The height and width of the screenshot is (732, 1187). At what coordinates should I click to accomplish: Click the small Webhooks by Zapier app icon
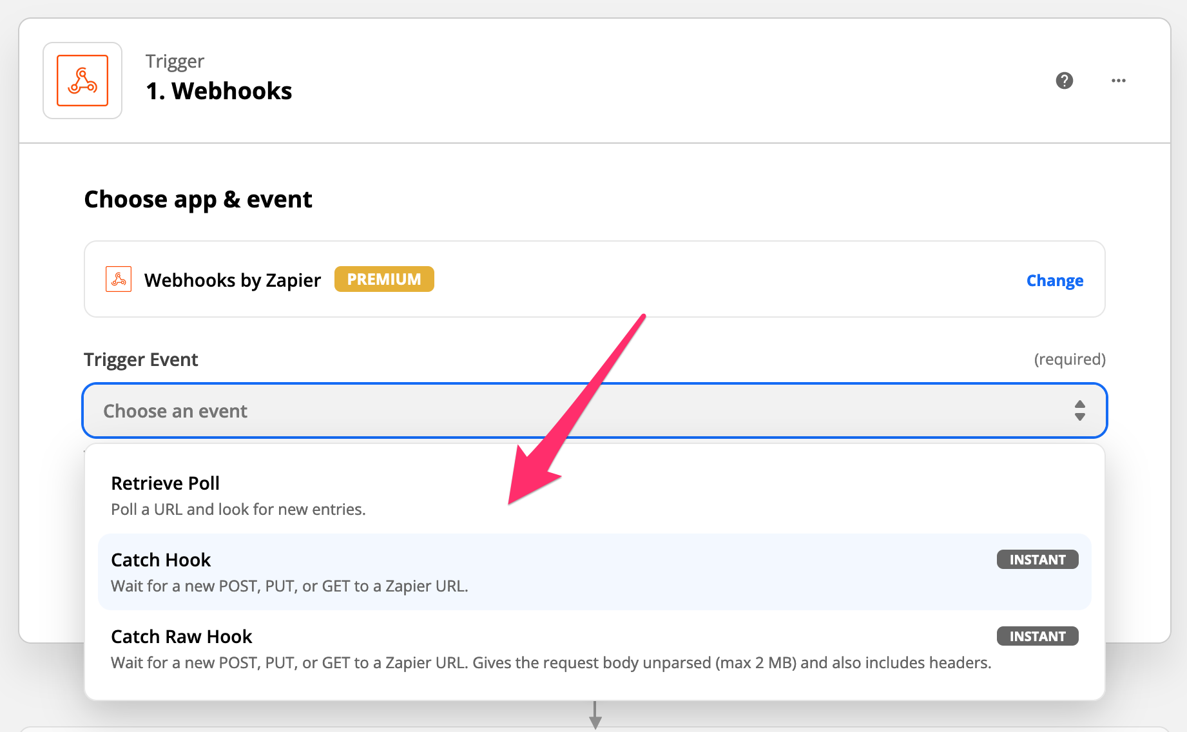click(x=119, y=280)
